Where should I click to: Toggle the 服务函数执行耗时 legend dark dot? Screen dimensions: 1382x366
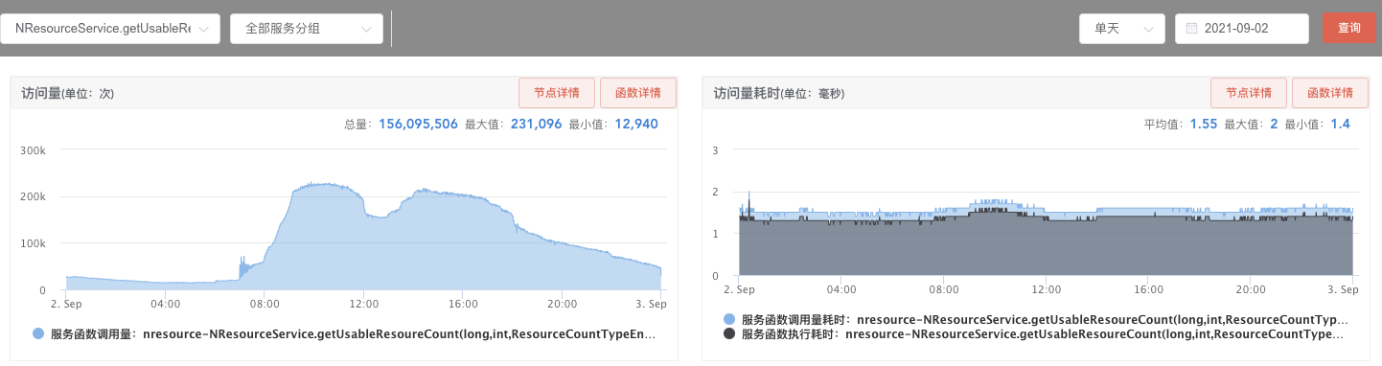tap(730, 334)
